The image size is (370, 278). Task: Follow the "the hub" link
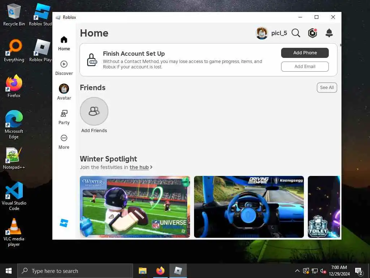click(x=139, y=167)
